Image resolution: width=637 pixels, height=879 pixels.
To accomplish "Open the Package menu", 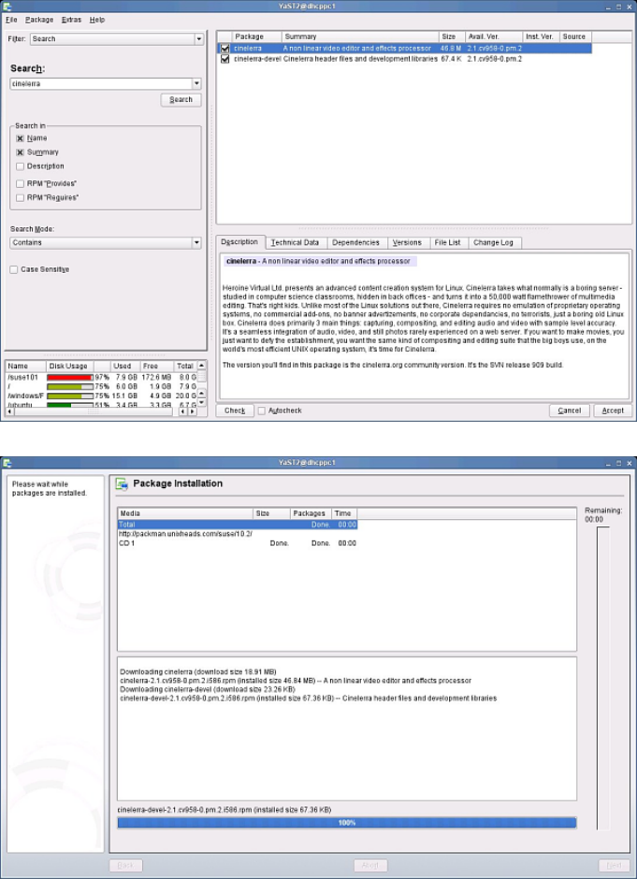I will point(39,20).
